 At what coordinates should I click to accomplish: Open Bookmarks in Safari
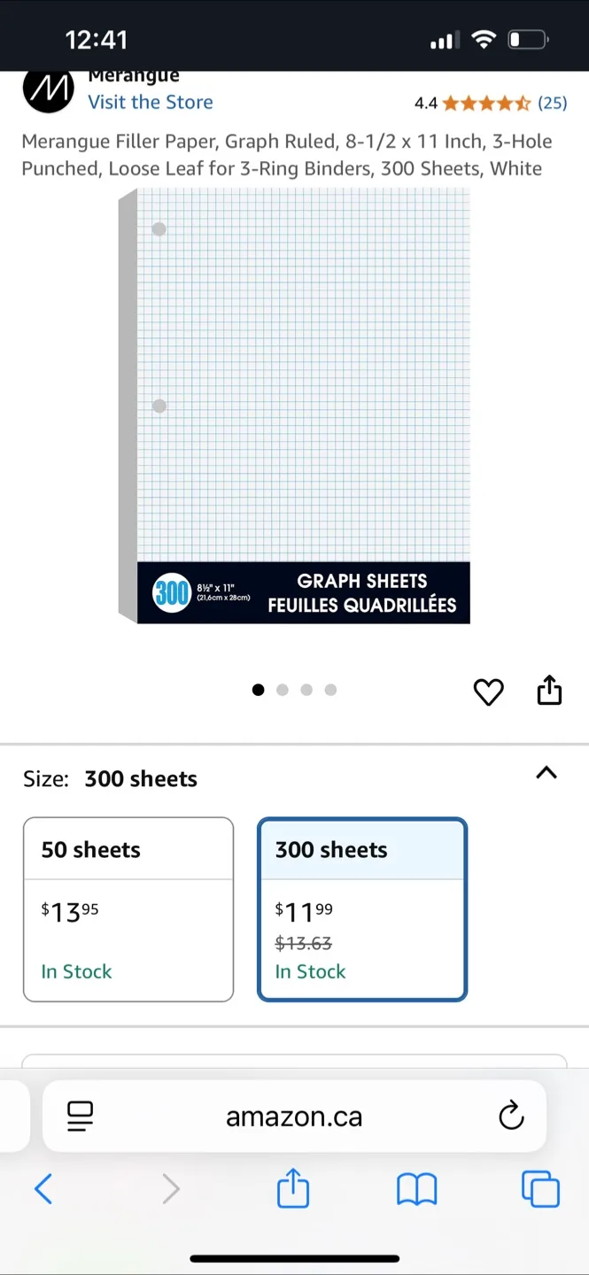click(416, 1189)
